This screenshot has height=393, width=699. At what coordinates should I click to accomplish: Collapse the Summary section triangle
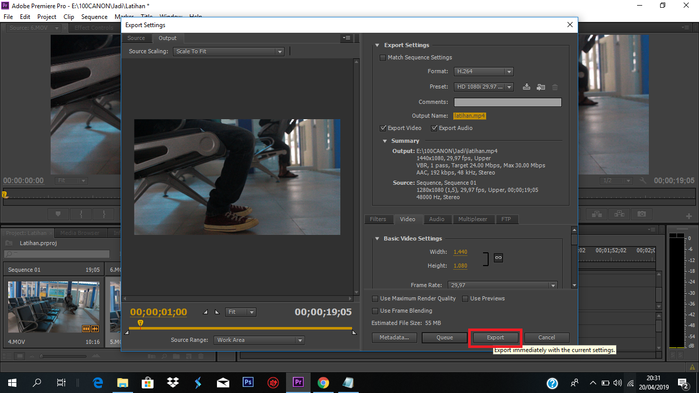pos(385,141)
